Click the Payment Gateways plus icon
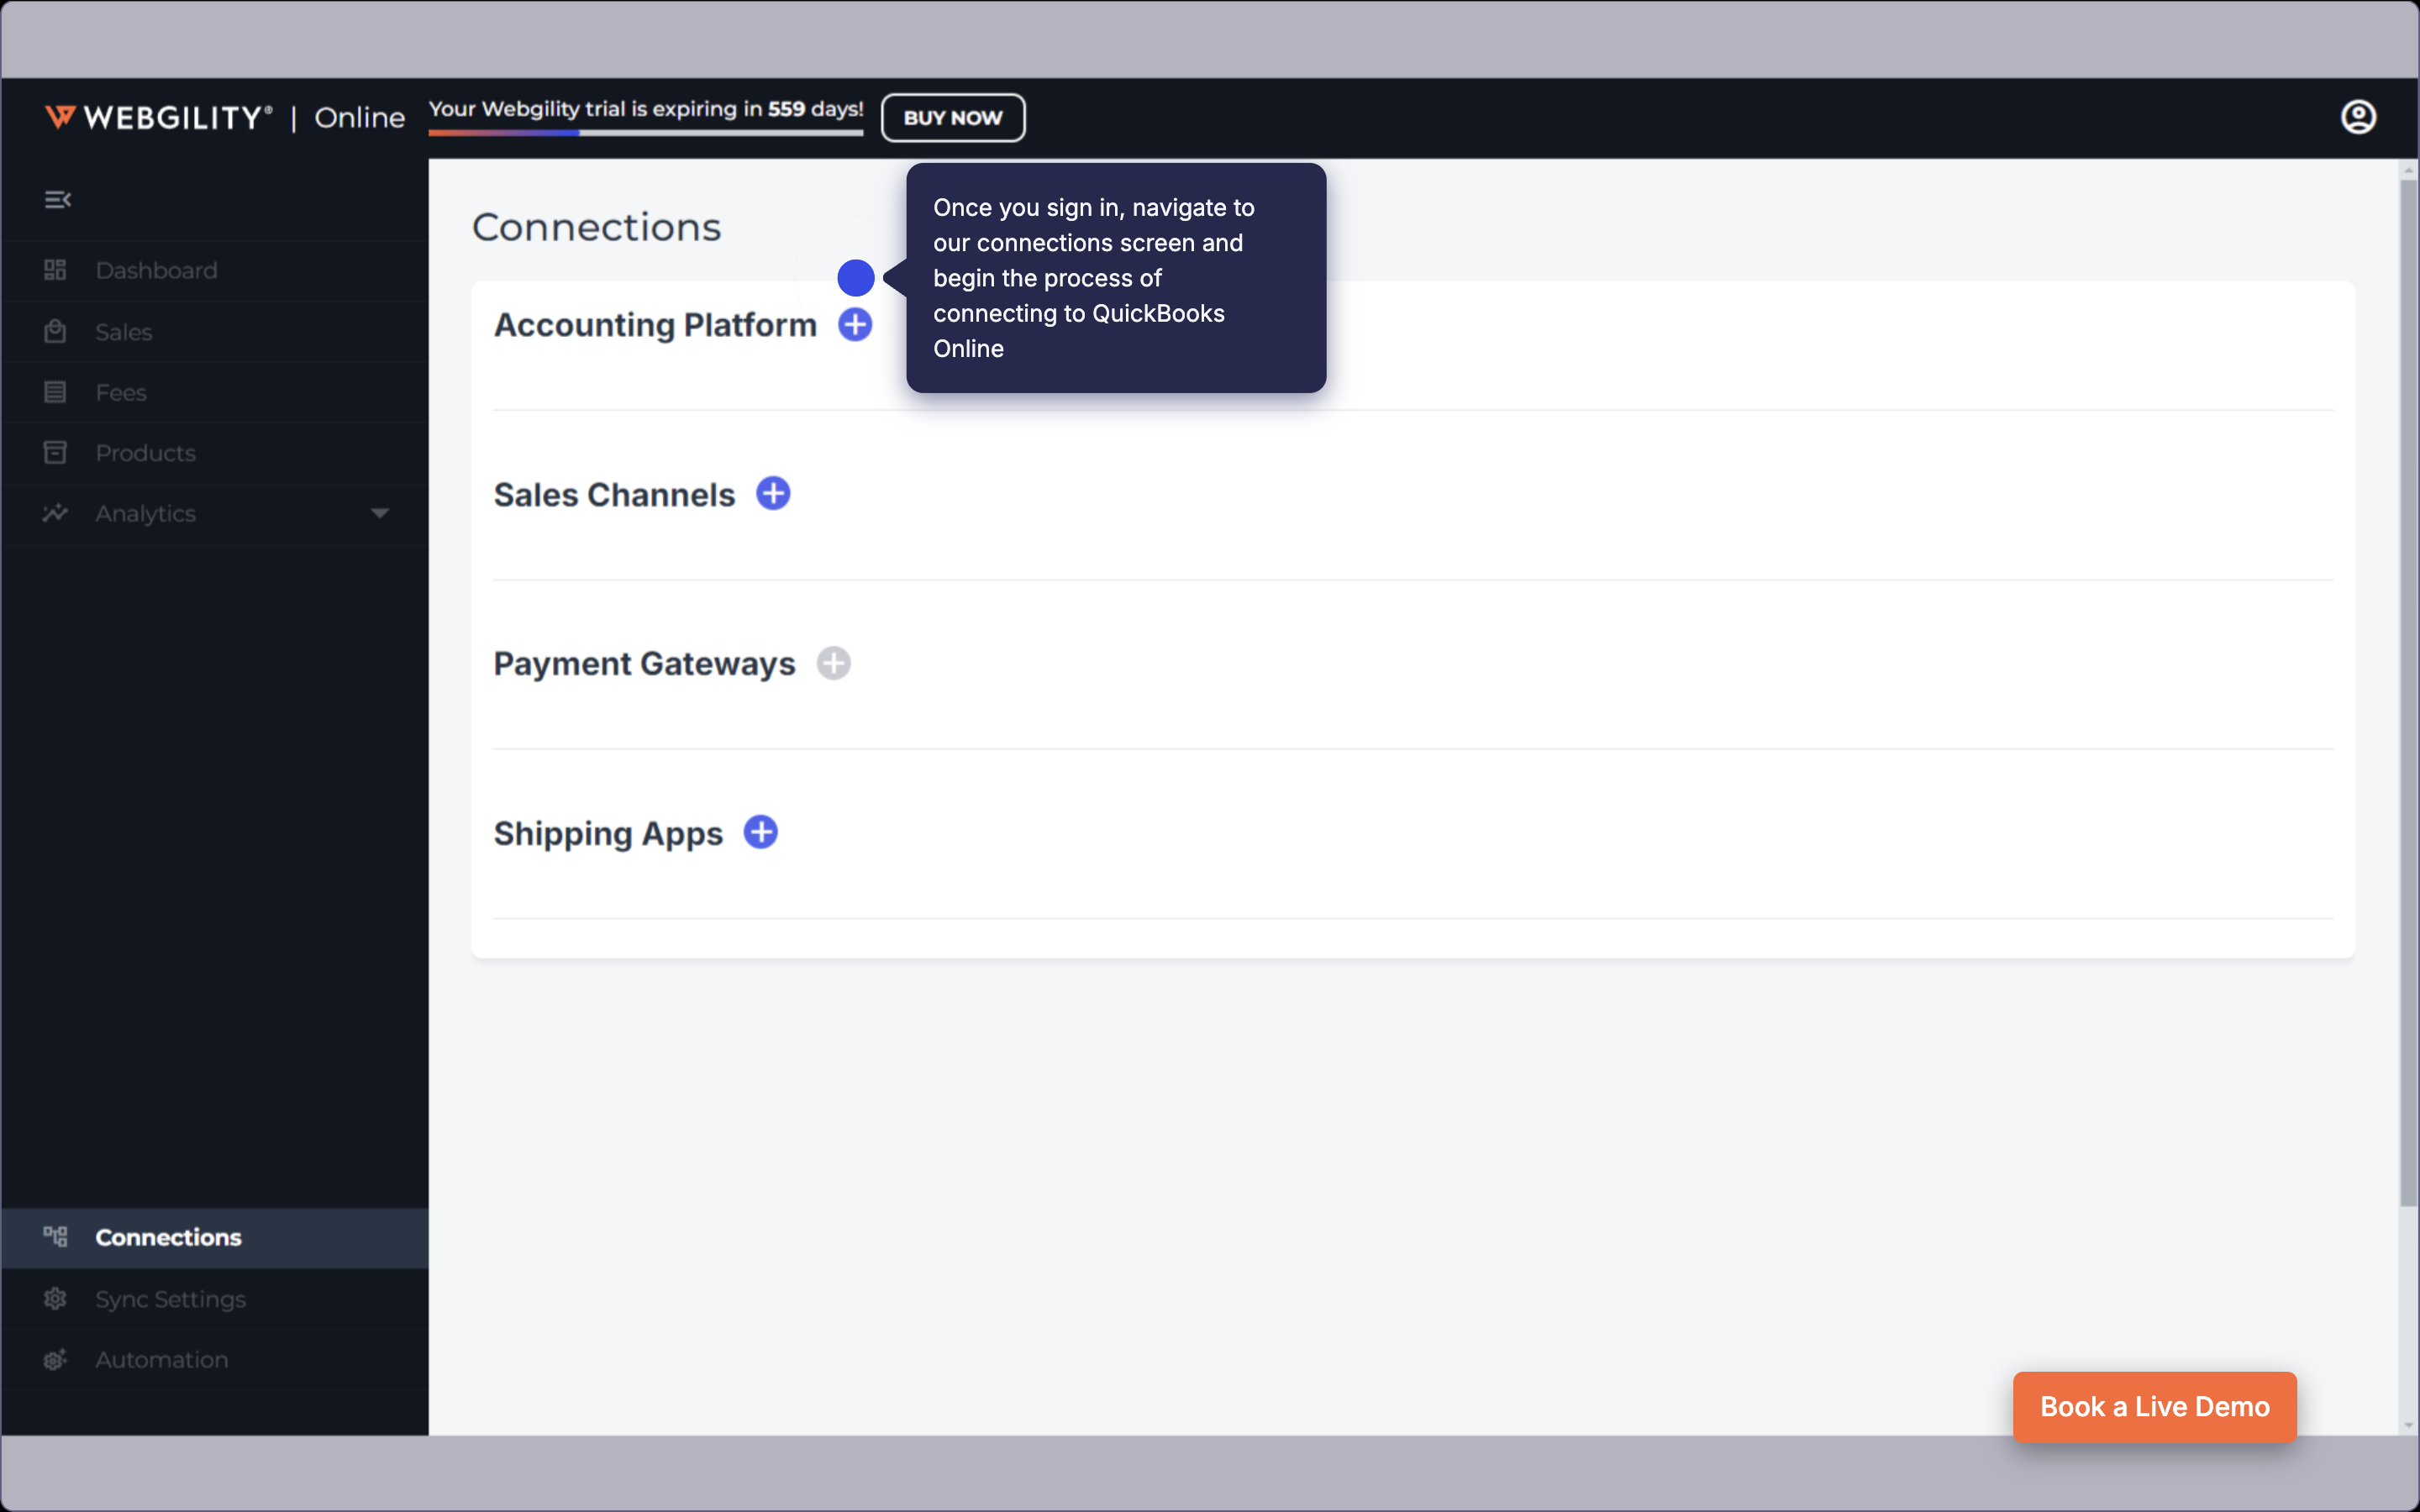Screen dimensions: 2420x1512 point(833,663)
